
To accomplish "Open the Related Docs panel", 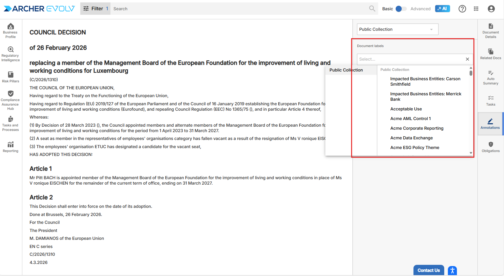I will click(490, 54).
